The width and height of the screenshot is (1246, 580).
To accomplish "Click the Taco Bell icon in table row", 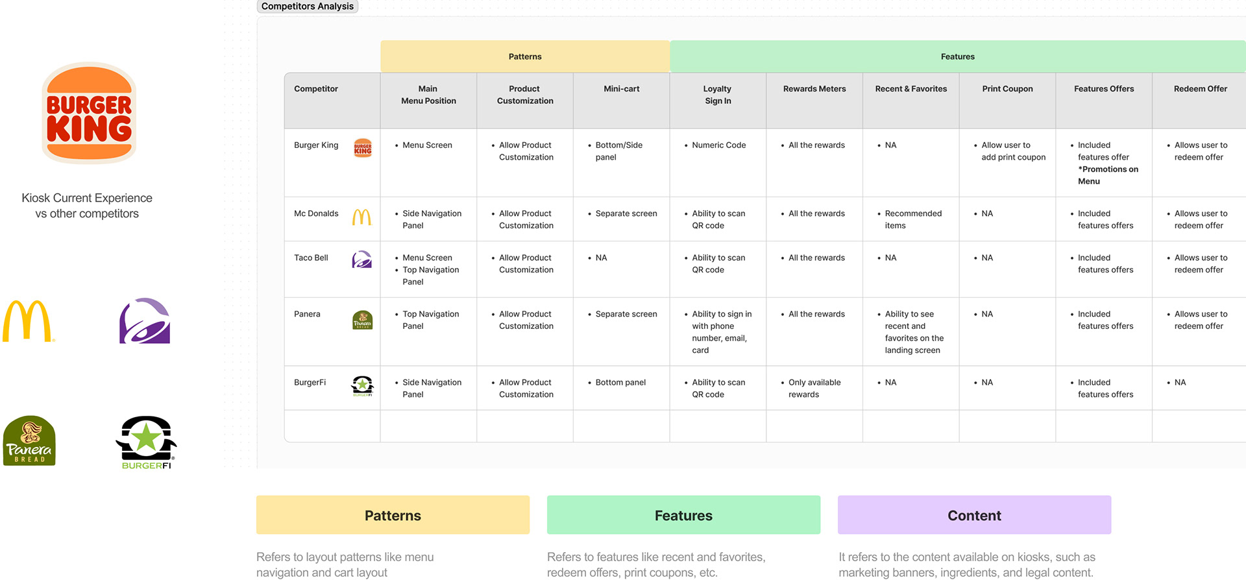I will coord(361,260).
